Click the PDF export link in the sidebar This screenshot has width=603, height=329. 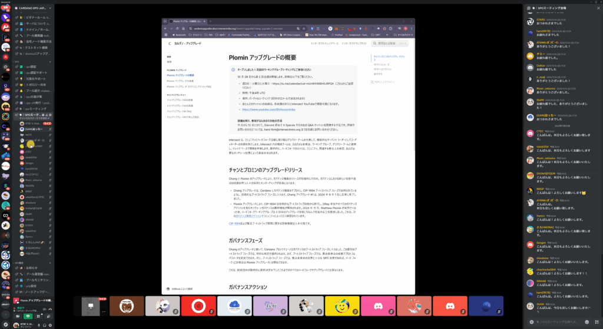tap(383, 82)
